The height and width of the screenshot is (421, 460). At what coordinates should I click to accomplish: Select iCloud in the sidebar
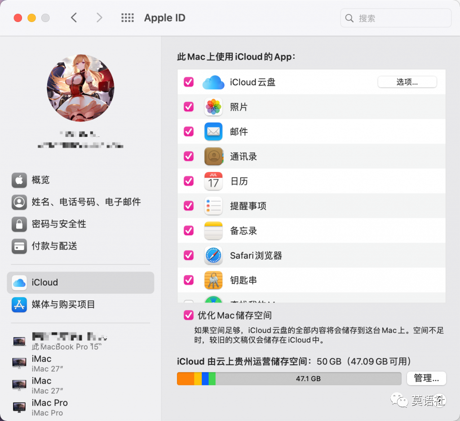point(80,282)
